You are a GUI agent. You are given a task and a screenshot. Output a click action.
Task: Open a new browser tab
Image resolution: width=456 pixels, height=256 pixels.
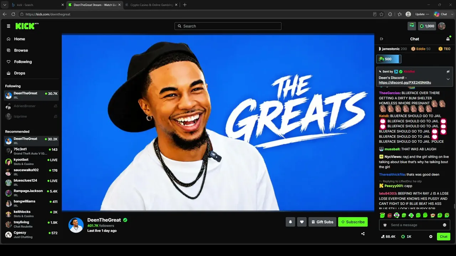point(185,5)
